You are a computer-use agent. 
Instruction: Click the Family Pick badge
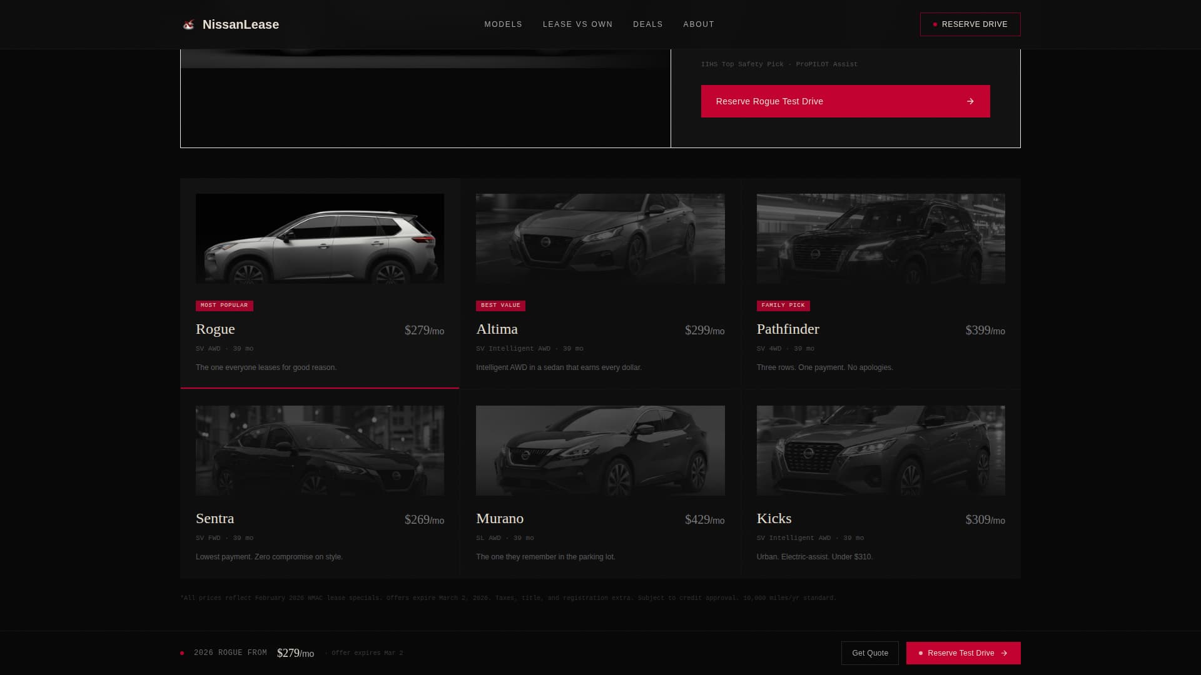(x=783, y=306)
